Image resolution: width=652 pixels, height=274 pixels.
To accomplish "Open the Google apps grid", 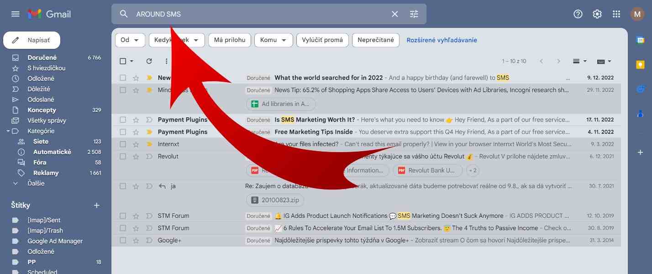I will [x=616, y=14].
